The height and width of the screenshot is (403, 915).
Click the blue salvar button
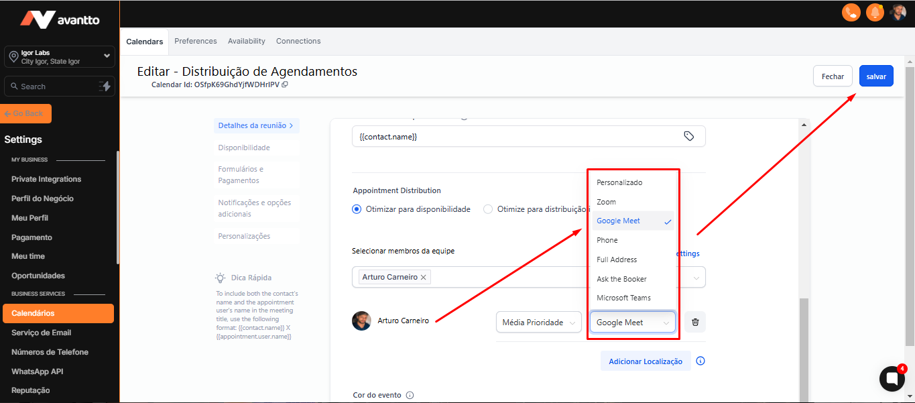click(876, 76)
